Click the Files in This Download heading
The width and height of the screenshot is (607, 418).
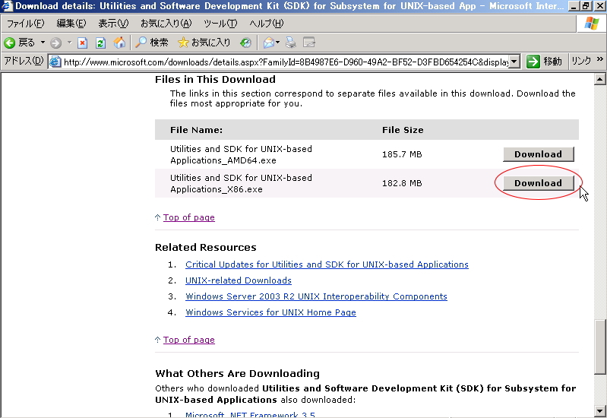click(215, 79)
